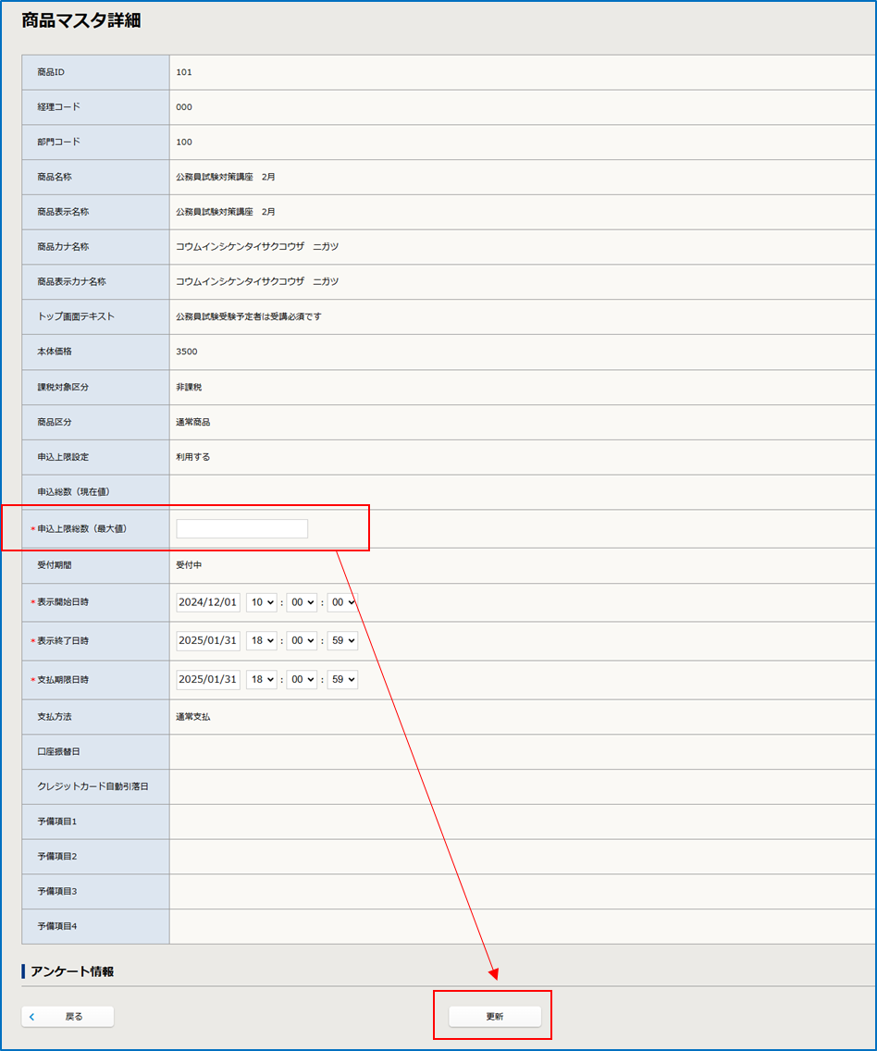Expand the 表示終了日時 hour dropdown
The width and height of the screenshot is (877, 1051).
pyautogui.click(x=261, y=641)
